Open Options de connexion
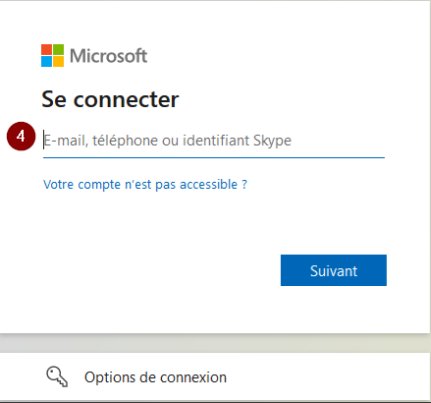 tap(155, 377)
